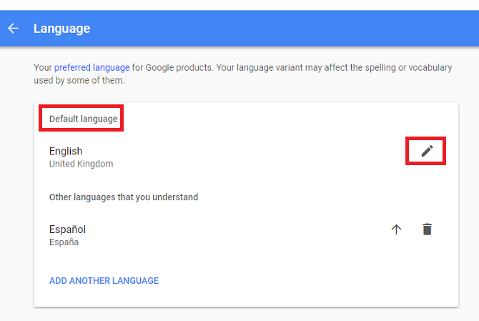Click the 'Language' page title

[x=61, y=29]
